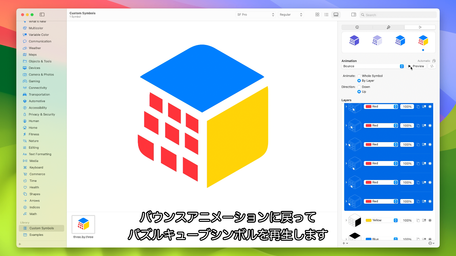
Task: Open the ellipsis more-options menu under Layers
Action: 432,243
